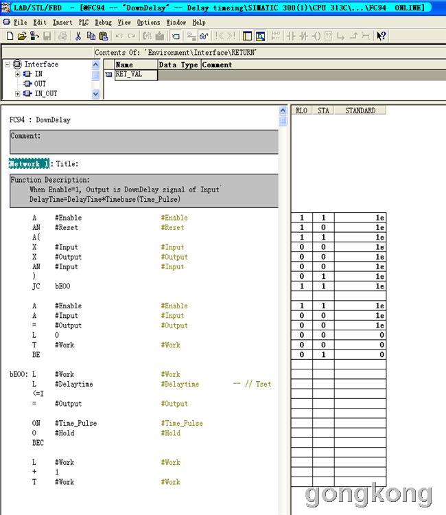The height and width of the screenshot is (515, 446).
Task: Click the STA status column header
Action: click(323, 111)
